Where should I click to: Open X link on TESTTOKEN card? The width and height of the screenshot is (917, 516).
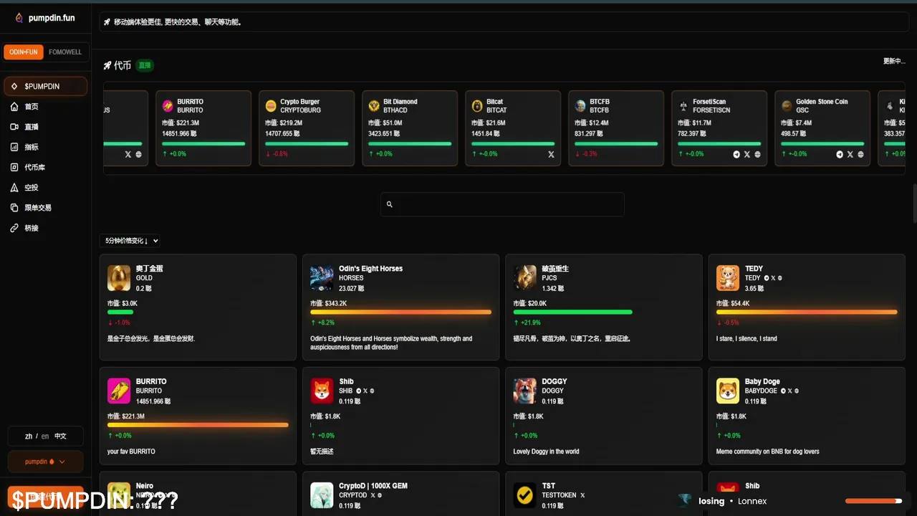point(582,495)
